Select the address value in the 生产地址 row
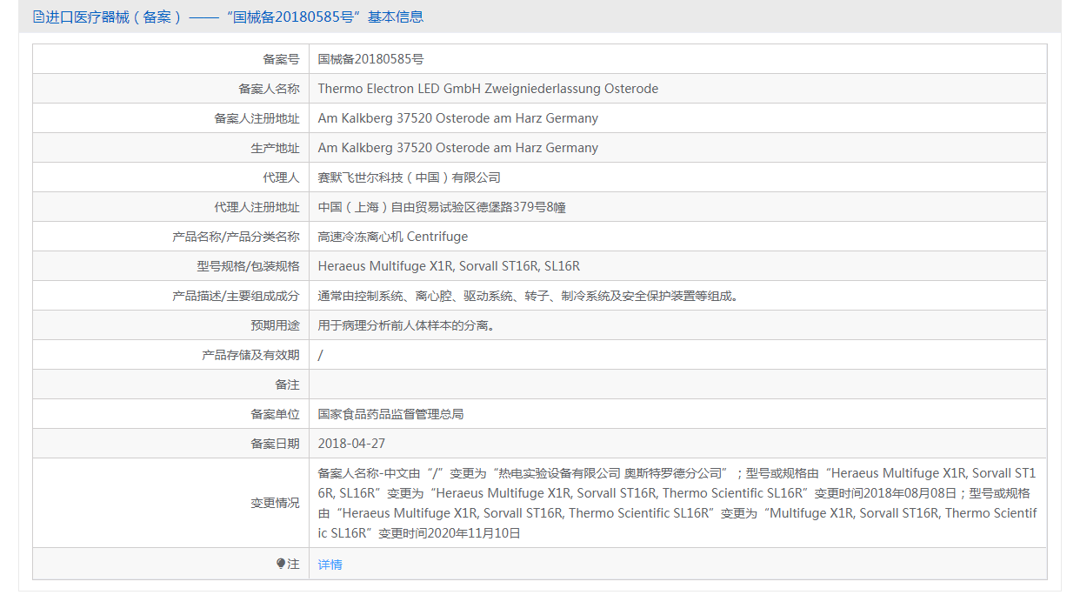The height and width of the screenshot is (615, 1080). tap(458, 148)
